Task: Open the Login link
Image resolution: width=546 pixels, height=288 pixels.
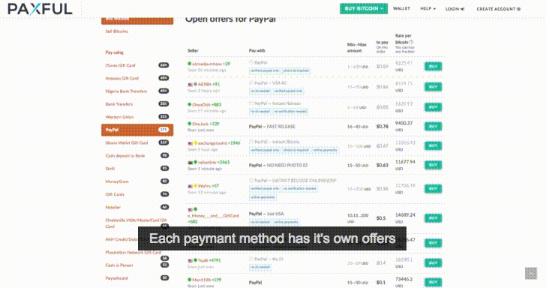Action: pyautogui.click(x=454, y=9)
